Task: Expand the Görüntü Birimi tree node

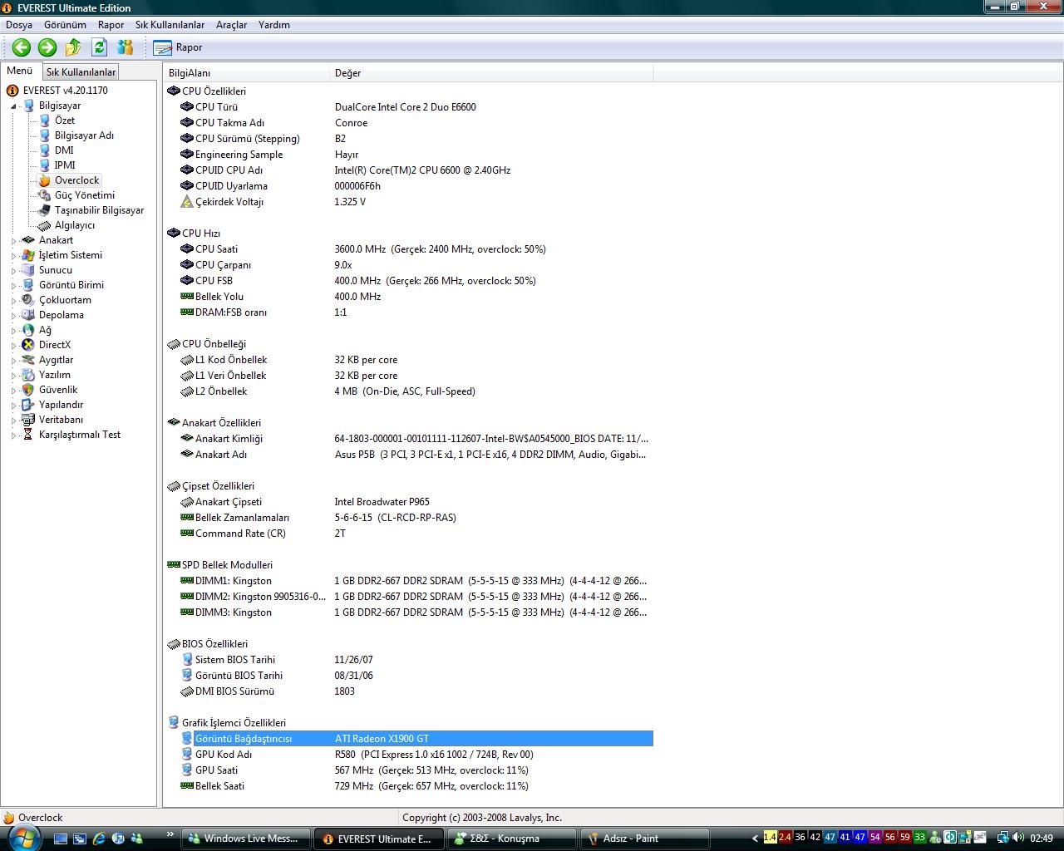Action: pos(13,286)
